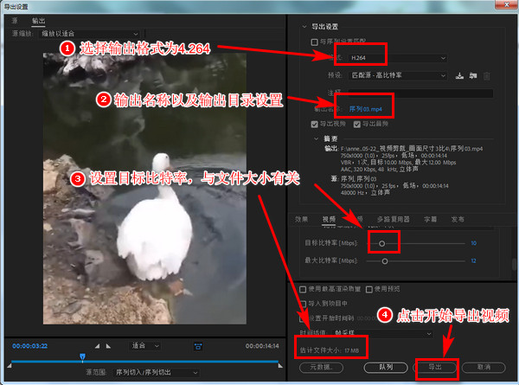This screenshot has width=519, height=385.
Task: Open the source range dropdown 序列切入/序列切出
Action: coord(157,372)
